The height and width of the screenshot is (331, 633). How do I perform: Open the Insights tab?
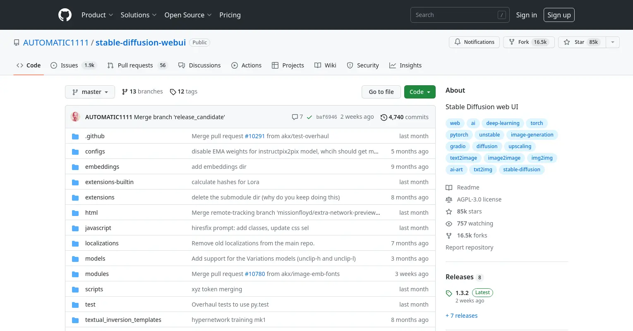pyautogui.click(x=405, y=65)
